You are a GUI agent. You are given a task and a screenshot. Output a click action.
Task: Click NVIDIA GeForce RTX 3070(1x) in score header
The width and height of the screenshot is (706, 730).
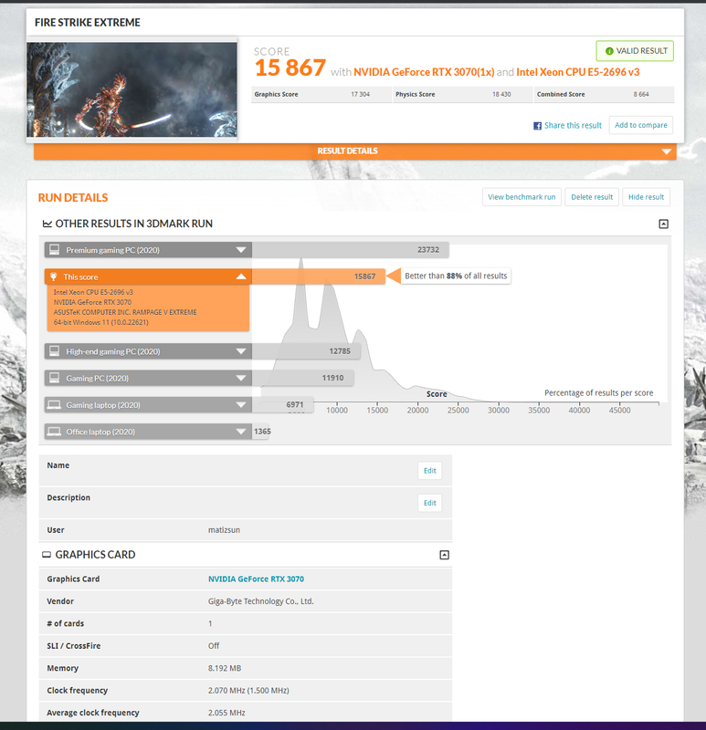coord(424,72)
